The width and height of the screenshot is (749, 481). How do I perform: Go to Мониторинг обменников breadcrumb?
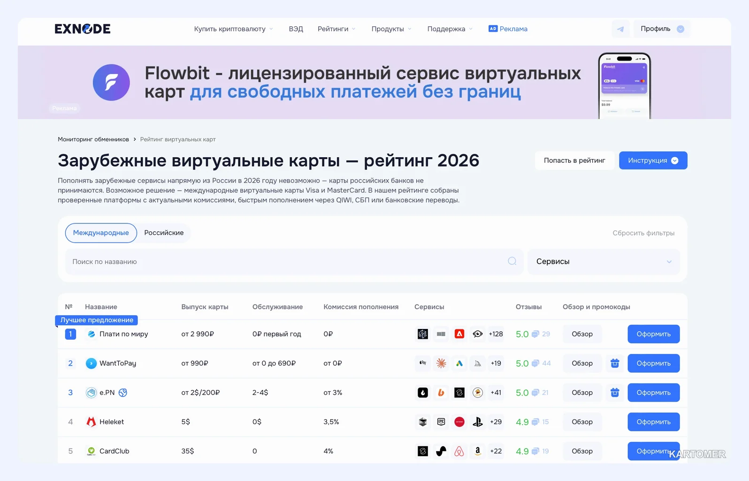93,139
